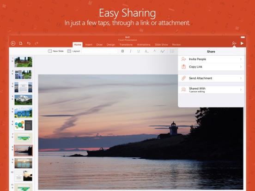Open the Layout options

coord(73,51)
